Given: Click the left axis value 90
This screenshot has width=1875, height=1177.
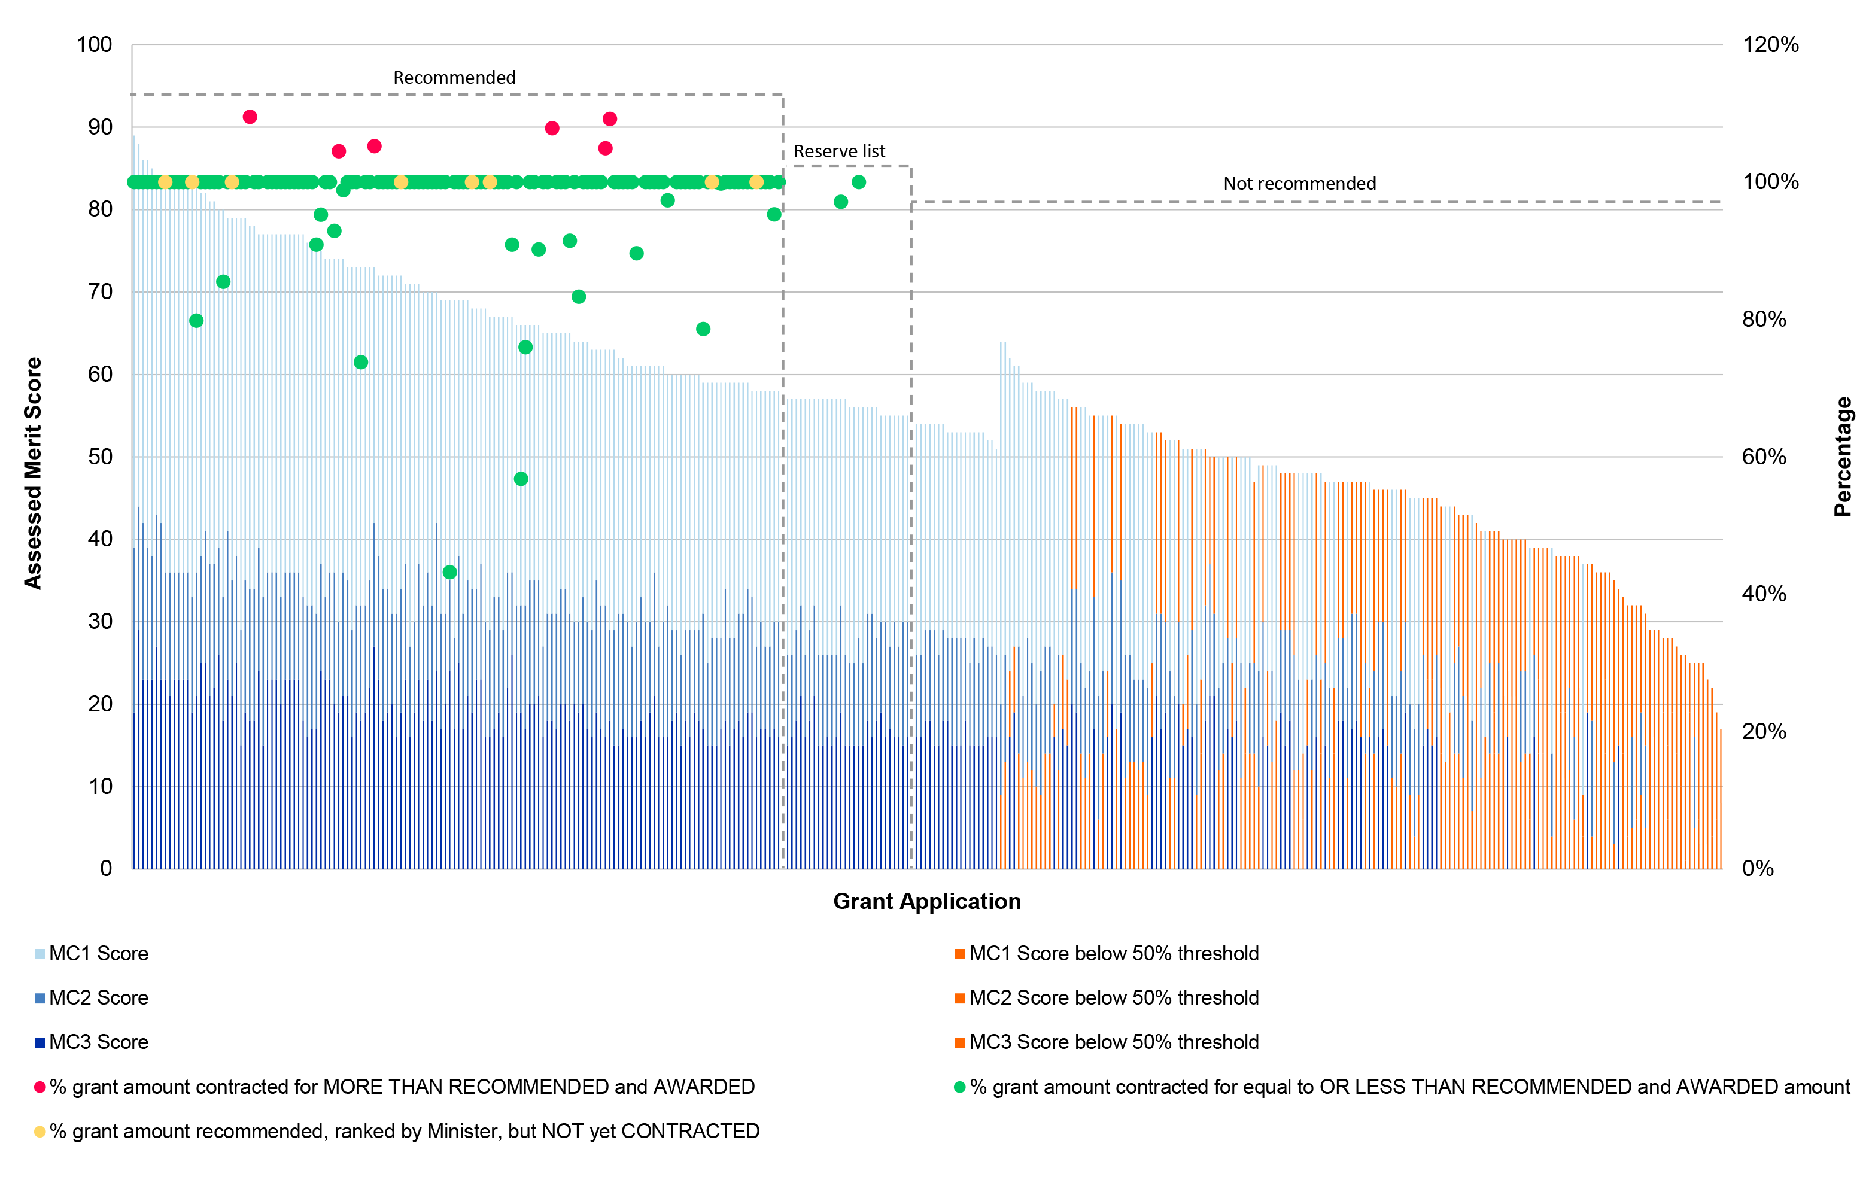Looking at the screenshot, I should [x=101, y=127].
